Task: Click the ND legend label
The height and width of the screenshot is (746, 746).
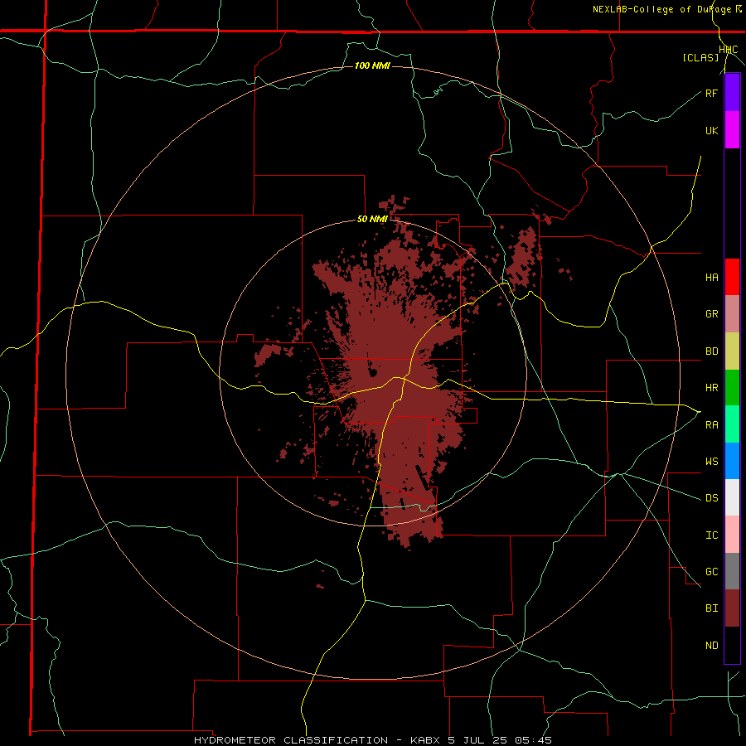Action: (711, 646)
